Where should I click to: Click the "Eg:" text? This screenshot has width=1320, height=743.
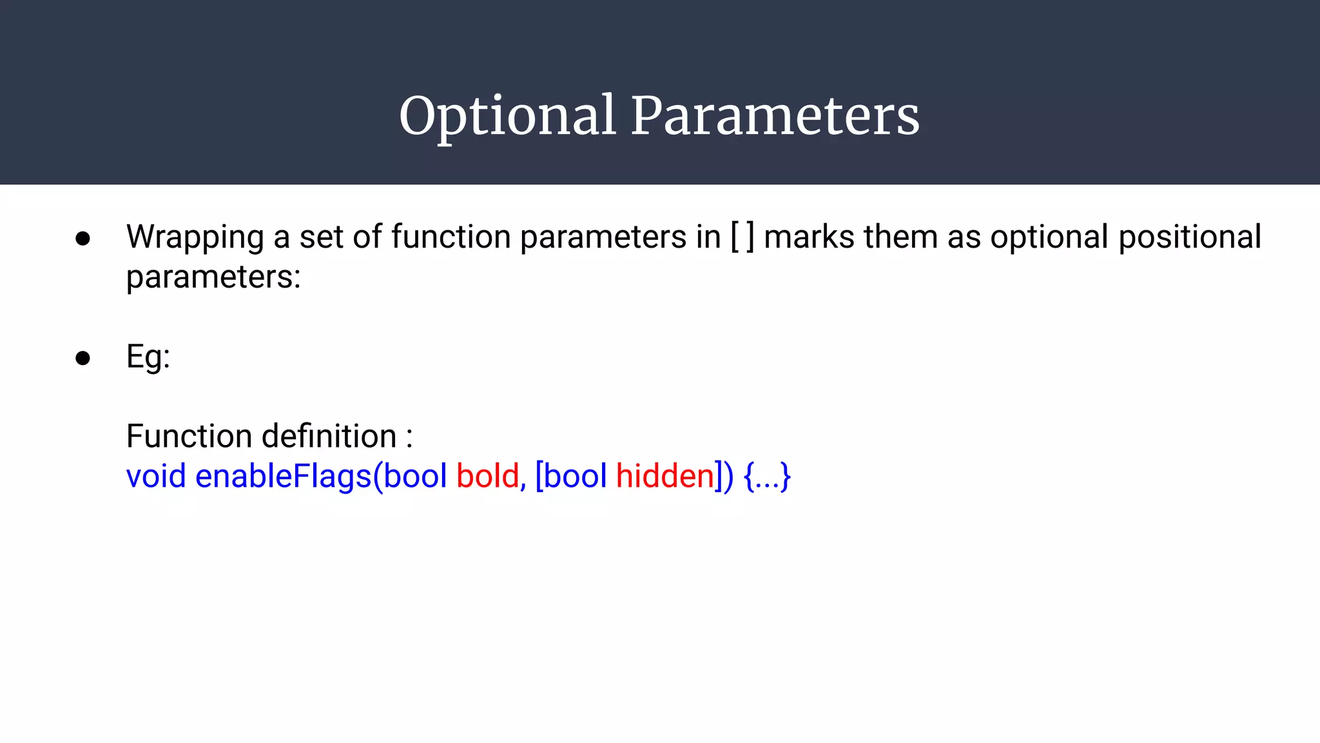pos(148,357)
